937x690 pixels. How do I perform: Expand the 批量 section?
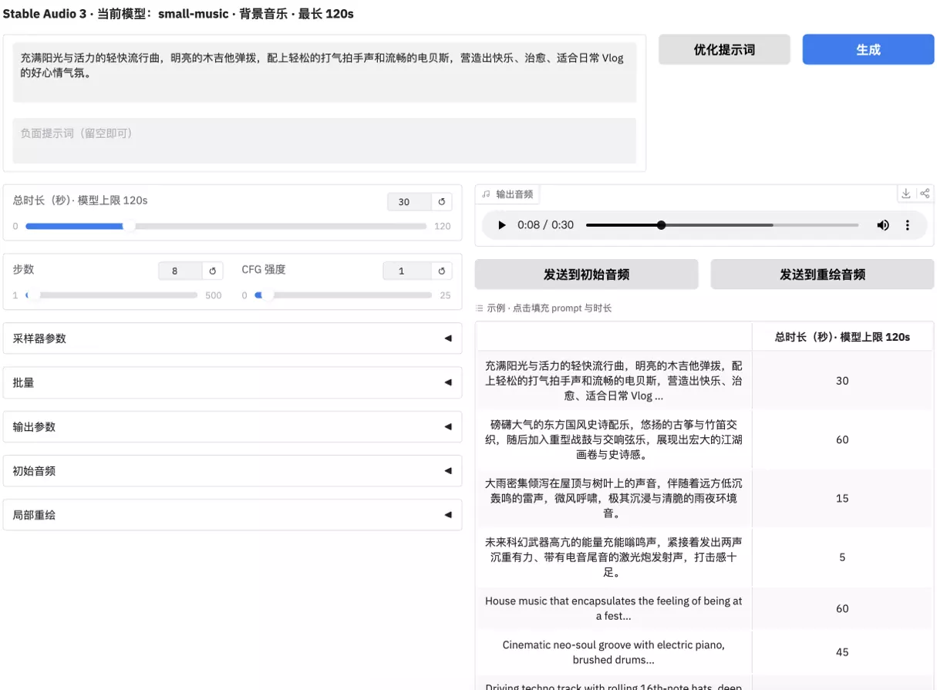232,382
